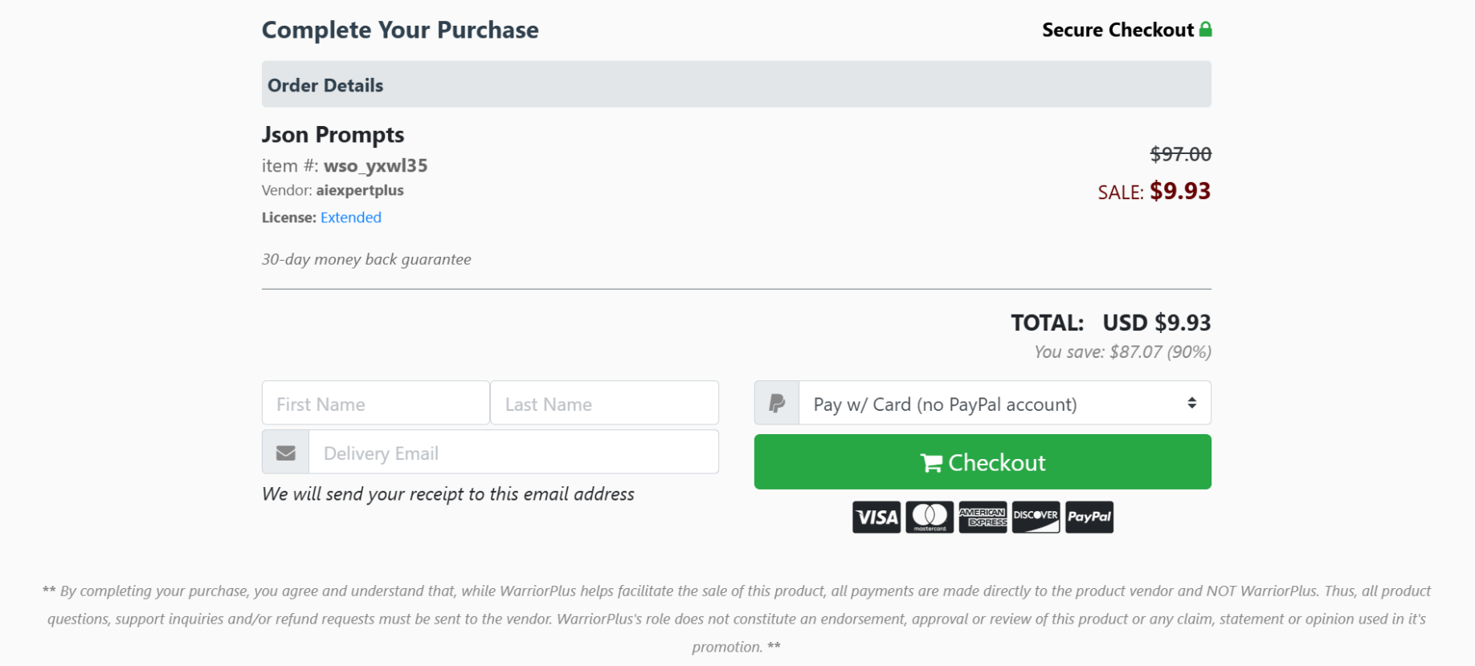Focus the Delivery Email field
This screenshot has width=1475, height=666.
coord(514,452)
